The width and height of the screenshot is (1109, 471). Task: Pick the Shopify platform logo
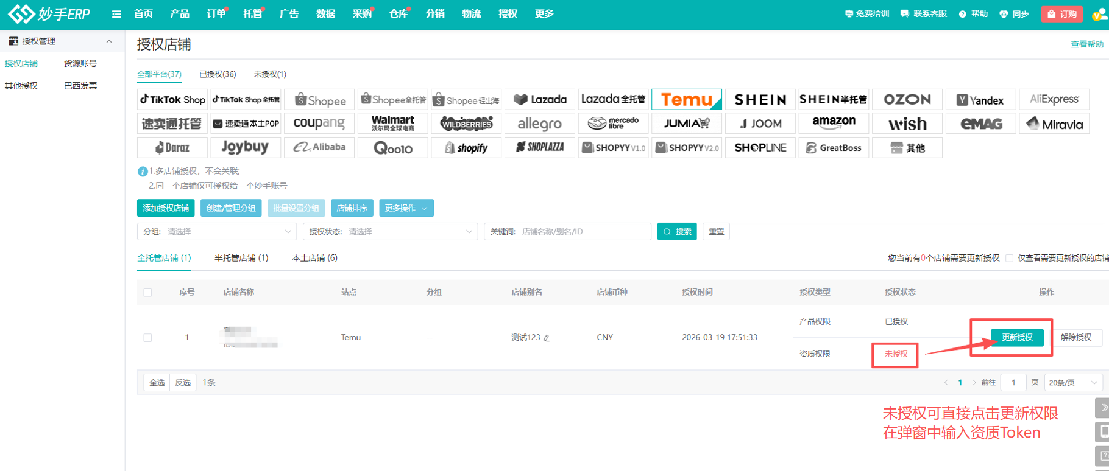[x=466, y=148]
